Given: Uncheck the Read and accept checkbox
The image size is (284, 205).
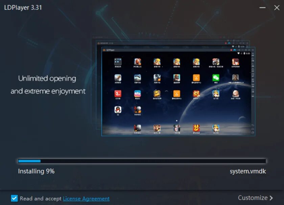Looking at the screenshot, I should pos(14,198).
